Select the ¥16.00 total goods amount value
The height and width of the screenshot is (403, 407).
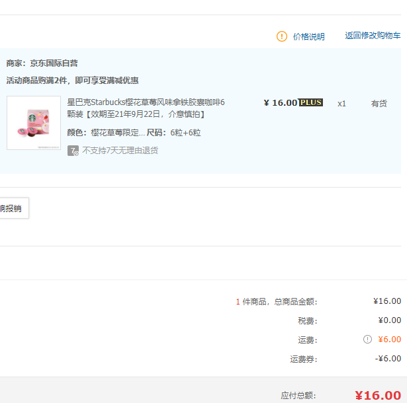point(387,301)
